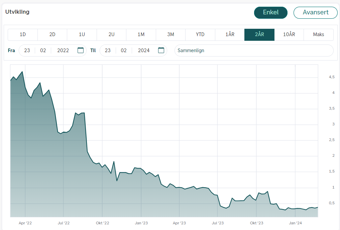Viewport: 340px width, 230px height.
Task: Choose the 2U period tab
Action: [x=111, y=35]
